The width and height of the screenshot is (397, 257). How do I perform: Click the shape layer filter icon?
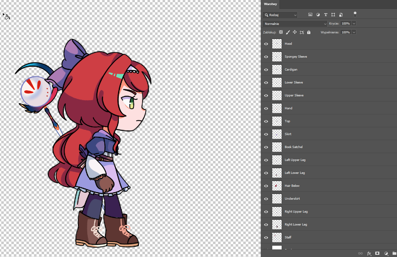[333, 15]
